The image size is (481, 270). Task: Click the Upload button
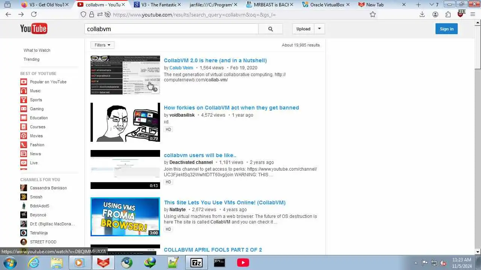(303, 29)
